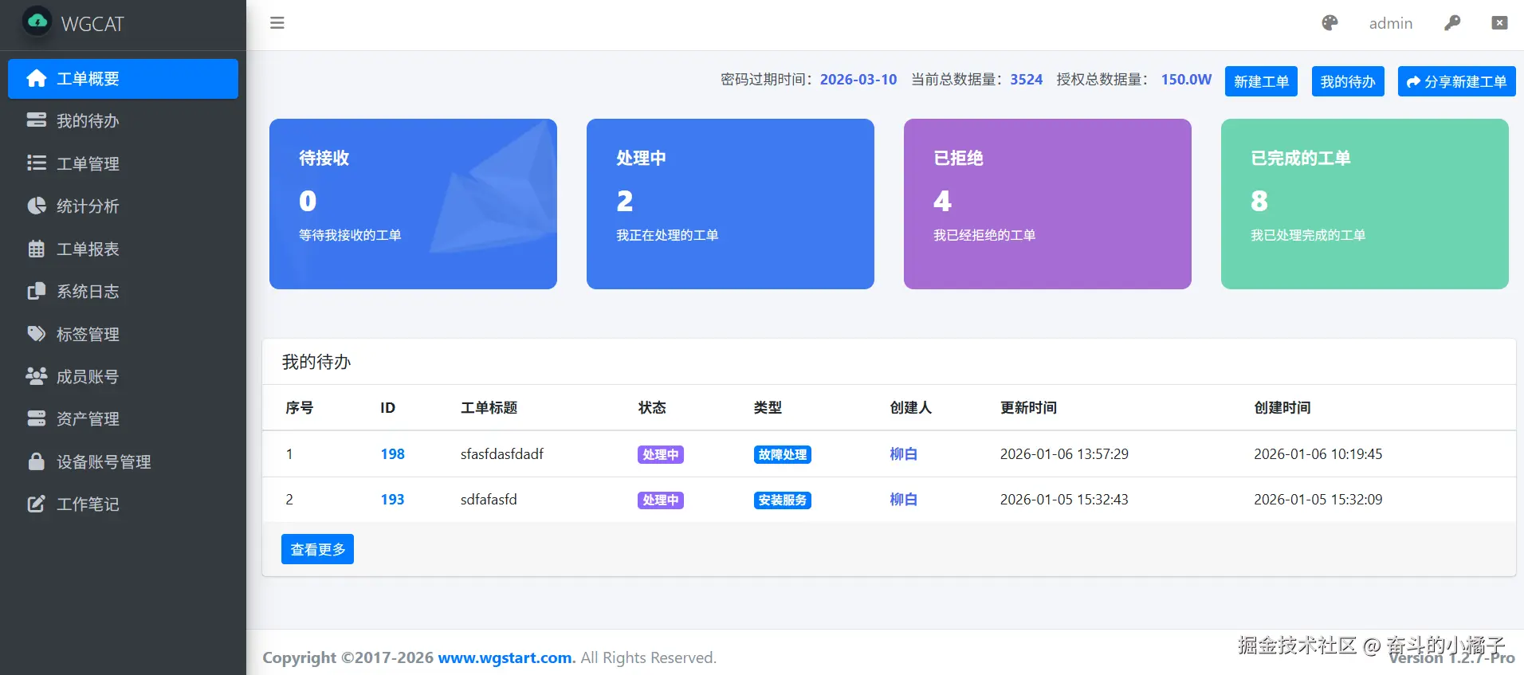1524x675 pixels.
Task: Click the calendar icon beside 工单报表
Action: pyautogui.click(x=37, y=249)
